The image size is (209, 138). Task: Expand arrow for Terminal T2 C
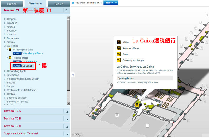67,127
